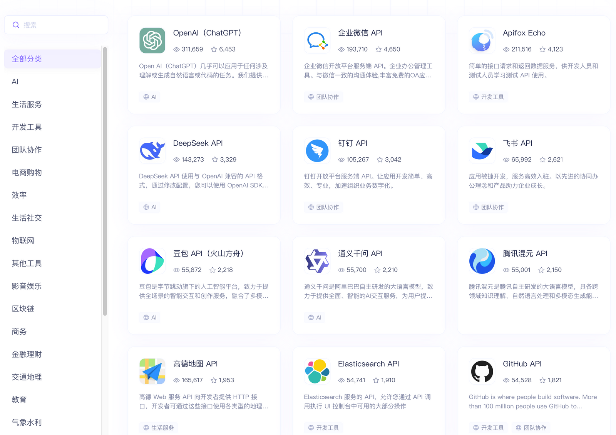Image resolution: width=616 pixels, height=435 pixels.
Task: Click the 飞书 API logo icon
Action: pos(482,150)
